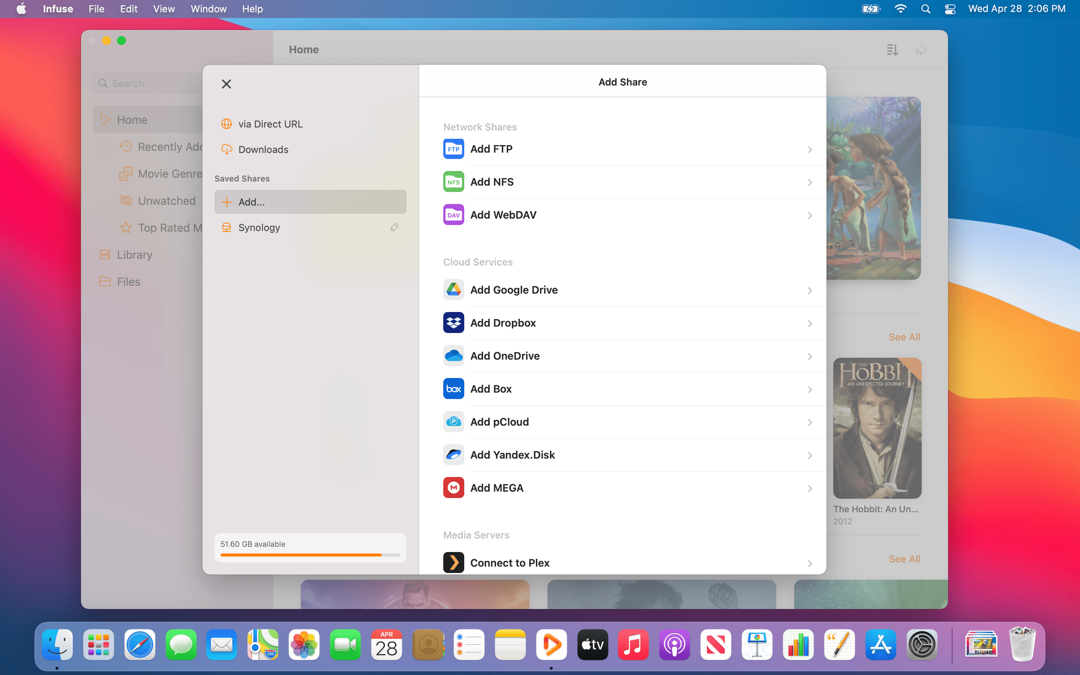Expand the Add pCloud chevron
The image size is (1080, 675).
pos(810,422)
